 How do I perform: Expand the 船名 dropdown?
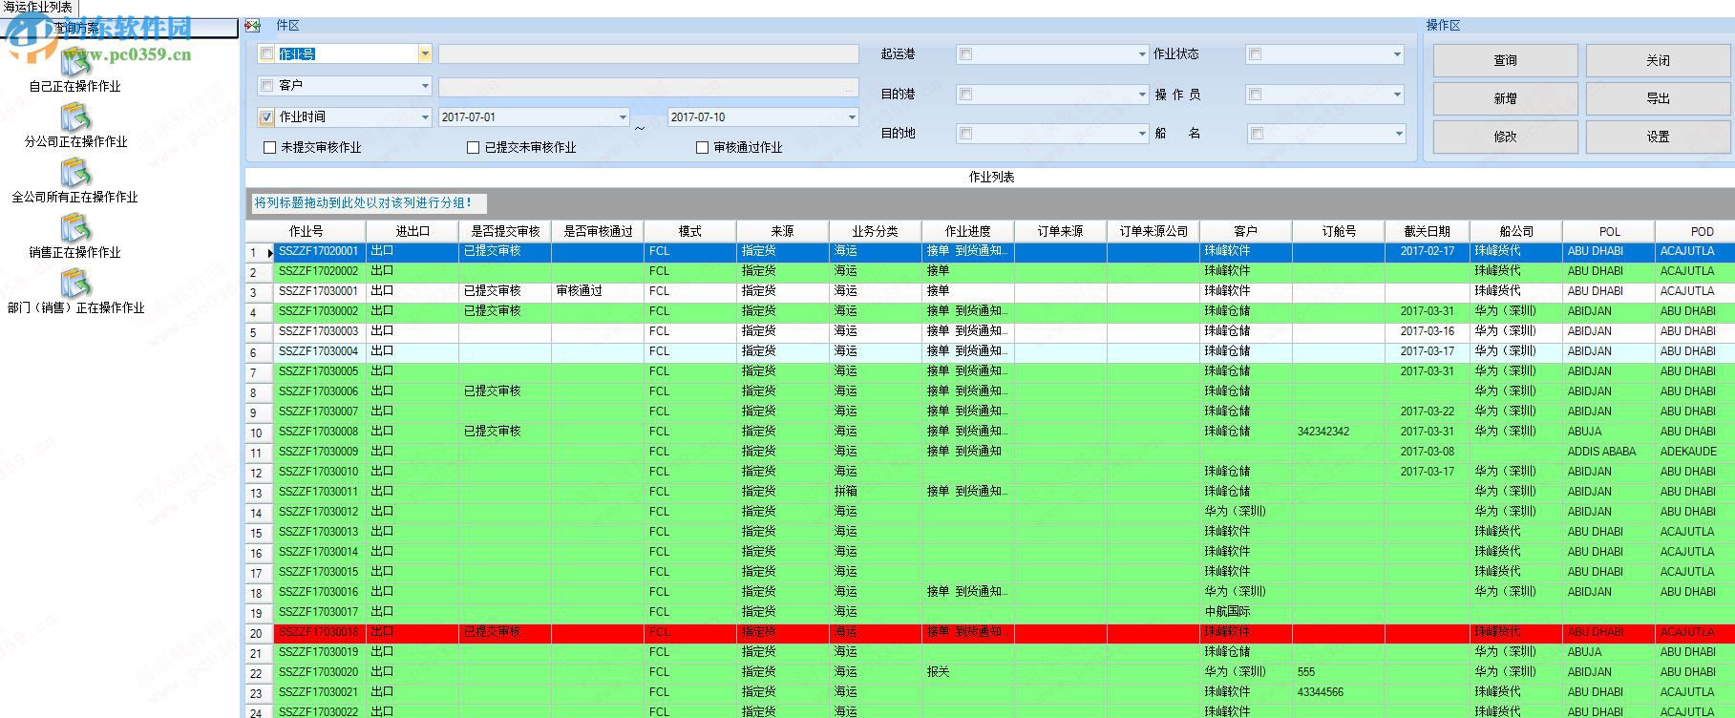1398,134
